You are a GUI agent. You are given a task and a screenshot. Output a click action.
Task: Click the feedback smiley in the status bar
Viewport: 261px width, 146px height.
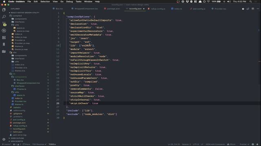pos(253,144)
